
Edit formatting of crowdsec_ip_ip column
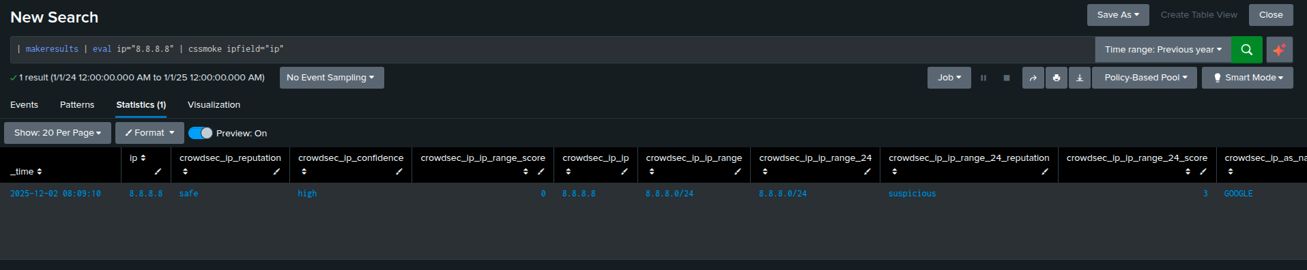coord(624,172)
